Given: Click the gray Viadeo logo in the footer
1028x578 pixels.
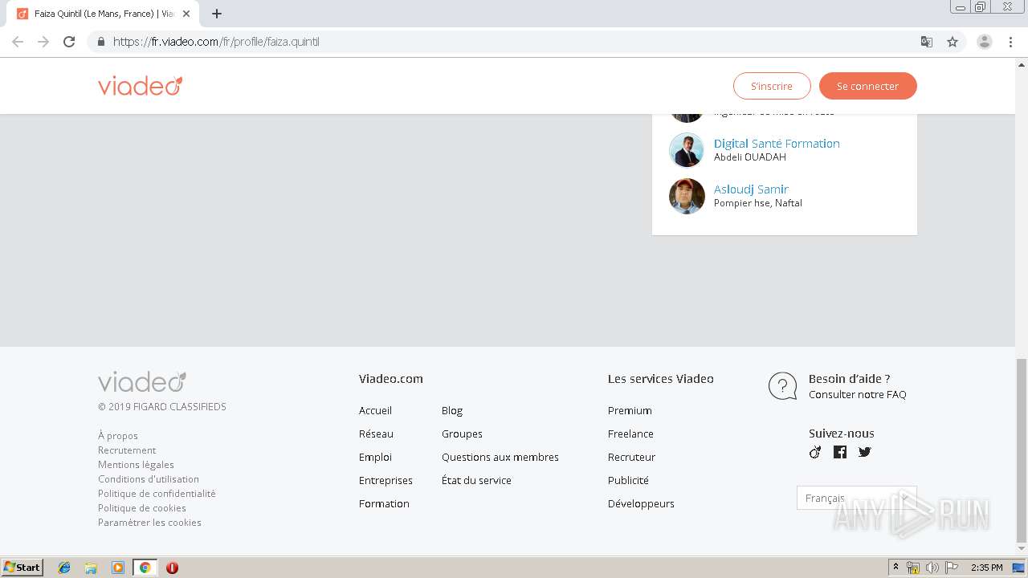Looking at the screenshot, I should click(x=142, y=381).
